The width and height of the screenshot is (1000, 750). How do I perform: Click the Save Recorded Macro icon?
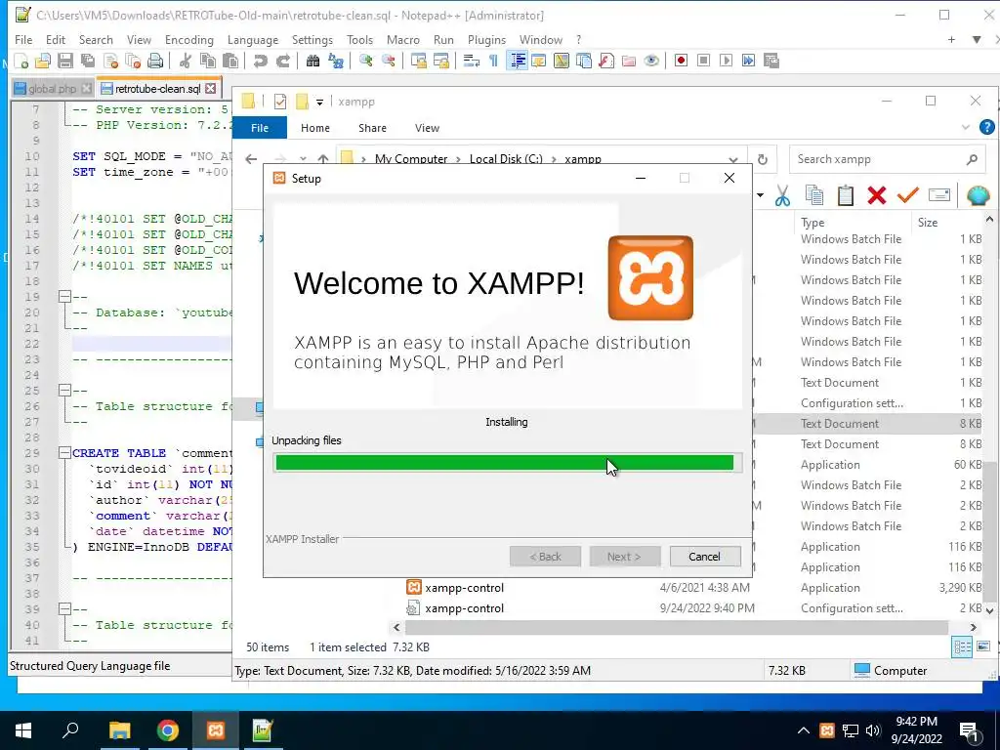click(771, 62)
